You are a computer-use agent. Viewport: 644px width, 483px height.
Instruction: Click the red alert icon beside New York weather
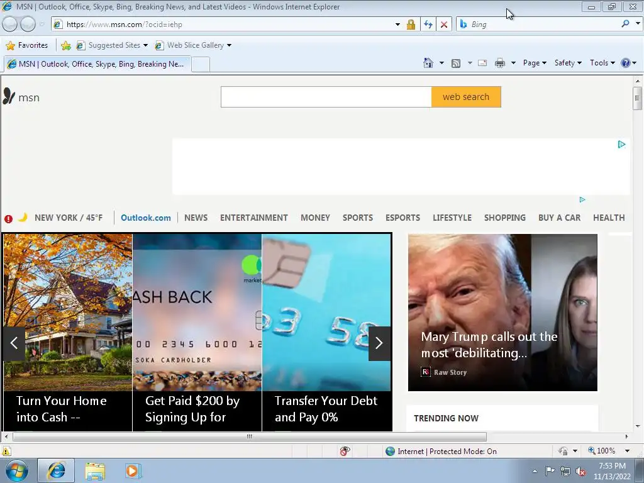click(x=8, y=218)
